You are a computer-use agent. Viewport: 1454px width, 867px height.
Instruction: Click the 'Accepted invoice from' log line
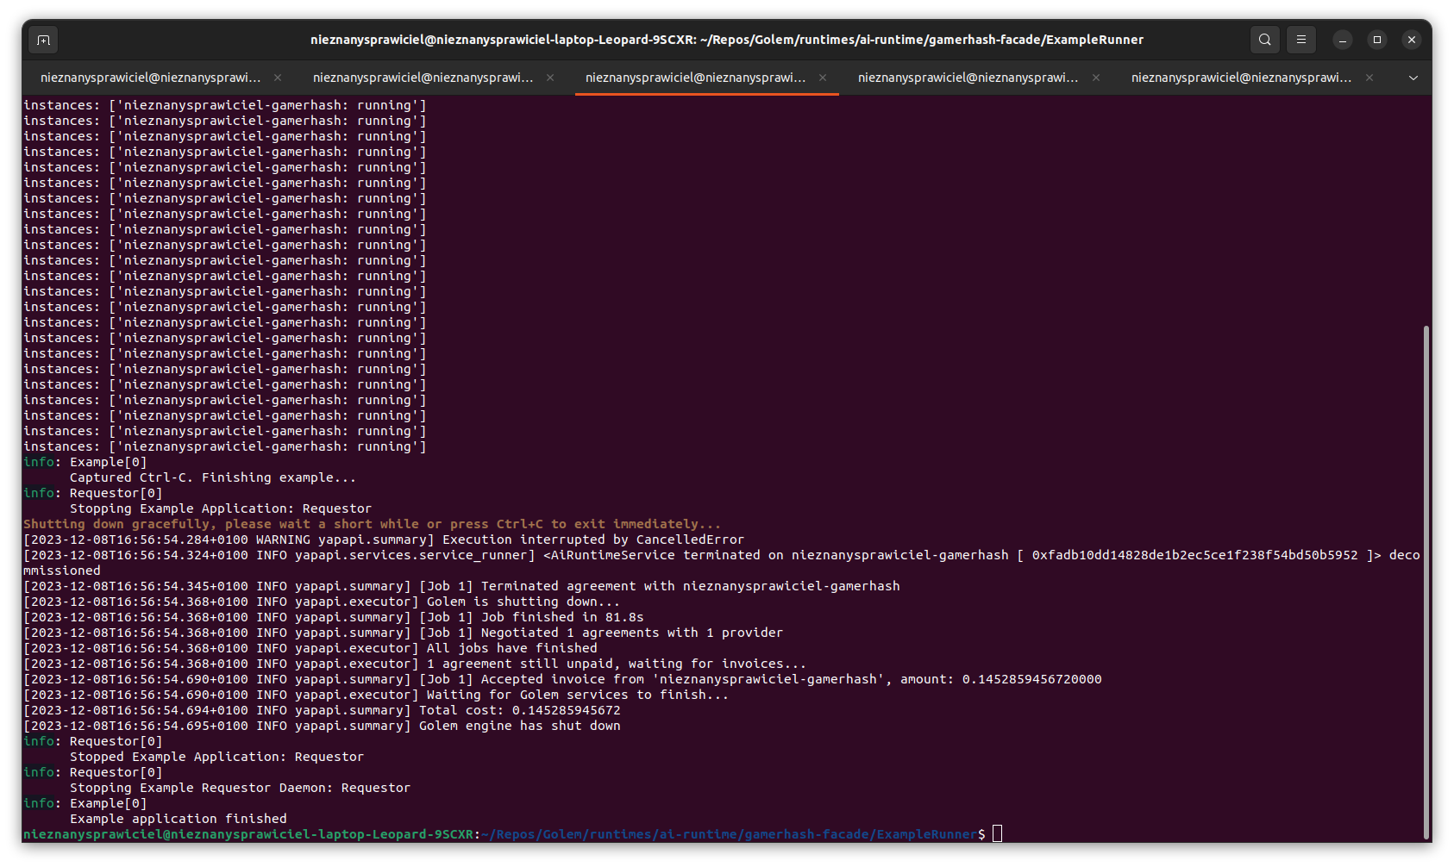tap(562, 679)
